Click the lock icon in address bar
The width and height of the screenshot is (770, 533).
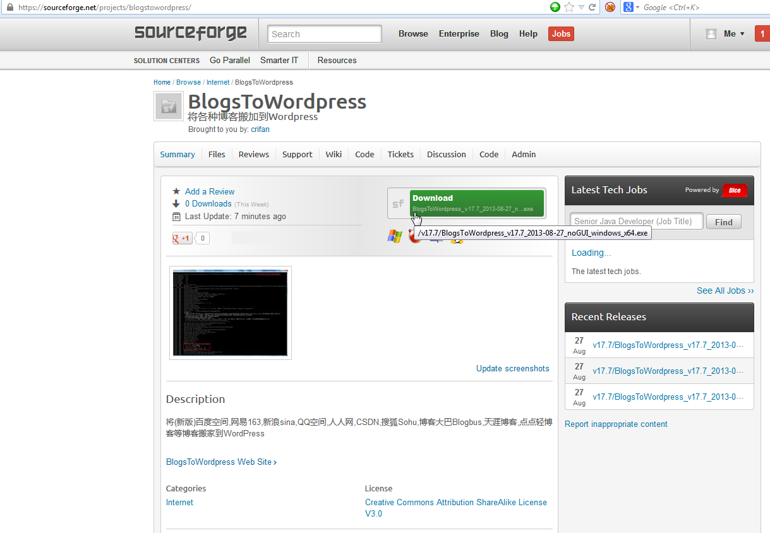pyautogui.click(x=9, y=7)
